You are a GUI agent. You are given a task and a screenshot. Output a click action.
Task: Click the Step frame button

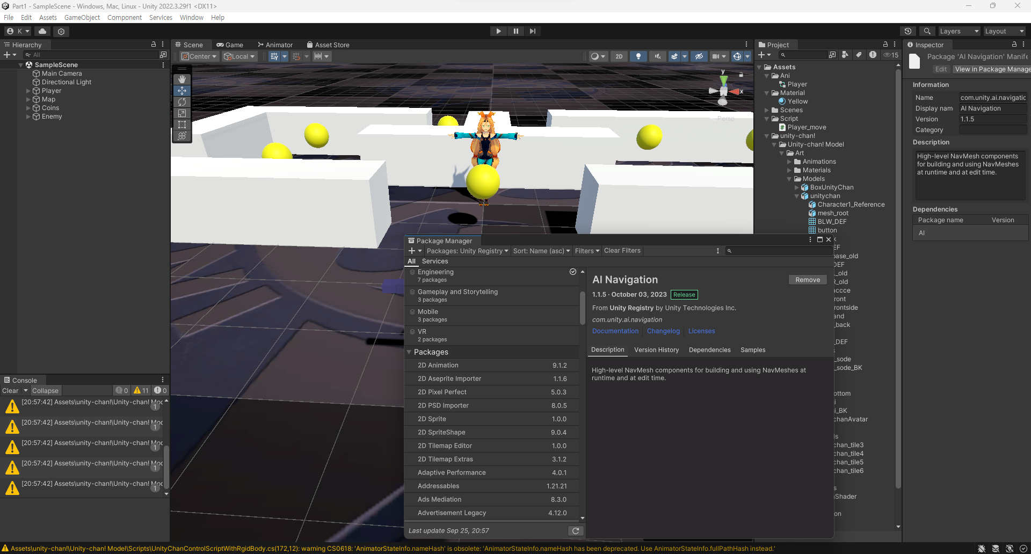click(532, 31)
